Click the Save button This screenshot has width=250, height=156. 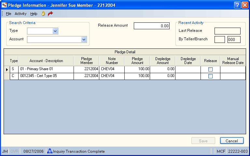(x=203, y=141)
